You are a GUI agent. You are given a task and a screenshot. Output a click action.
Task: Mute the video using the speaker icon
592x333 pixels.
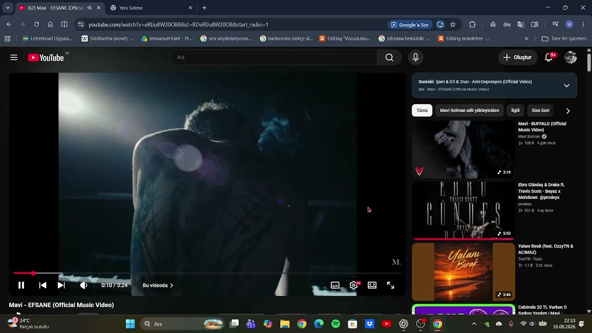point(84,285)
